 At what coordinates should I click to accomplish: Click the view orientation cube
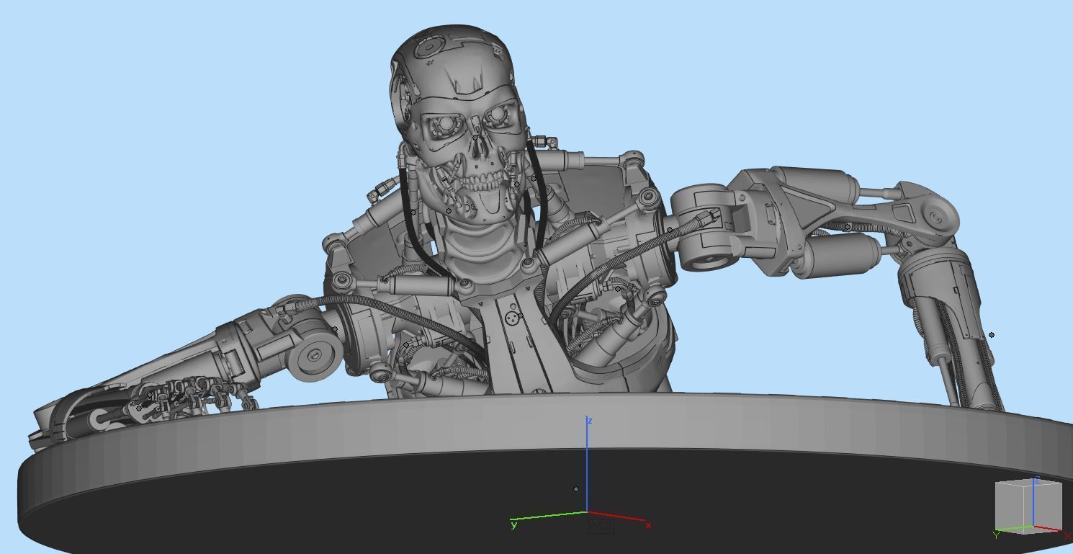click(1028, 506)
